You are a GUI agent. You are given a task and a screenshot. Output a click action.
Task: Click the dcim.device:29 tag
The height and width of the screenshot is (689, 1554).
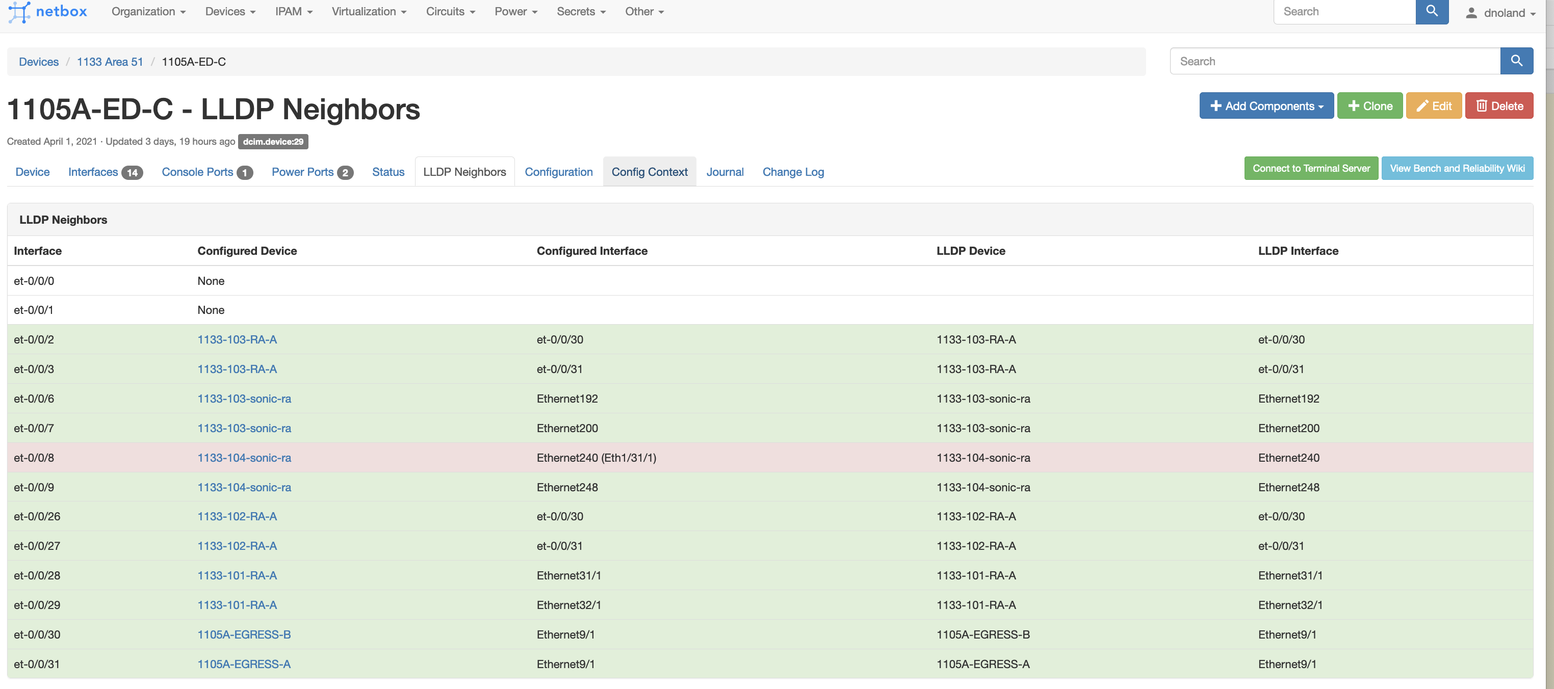coord(273,142)
